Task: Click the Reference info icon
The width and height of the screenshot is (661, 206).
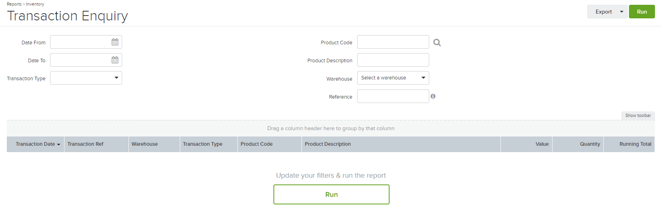Action: (x=433, y=96)
